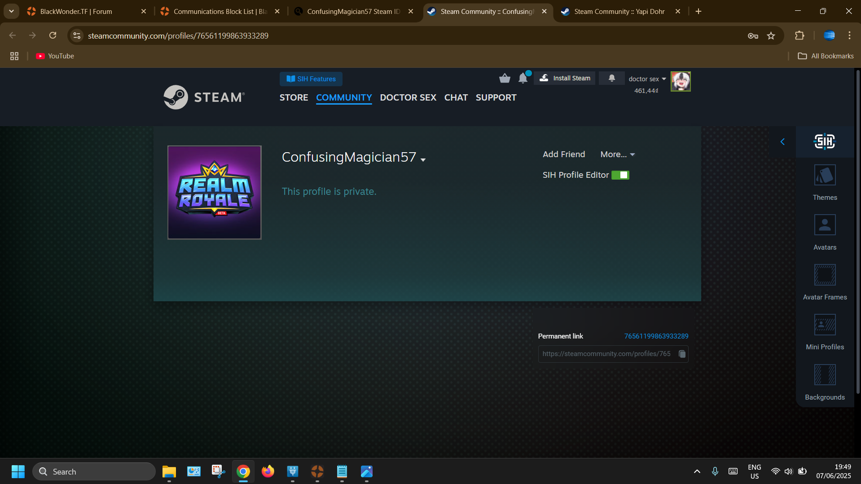Switch to the Yapi Dohr Steam tab

619,12
